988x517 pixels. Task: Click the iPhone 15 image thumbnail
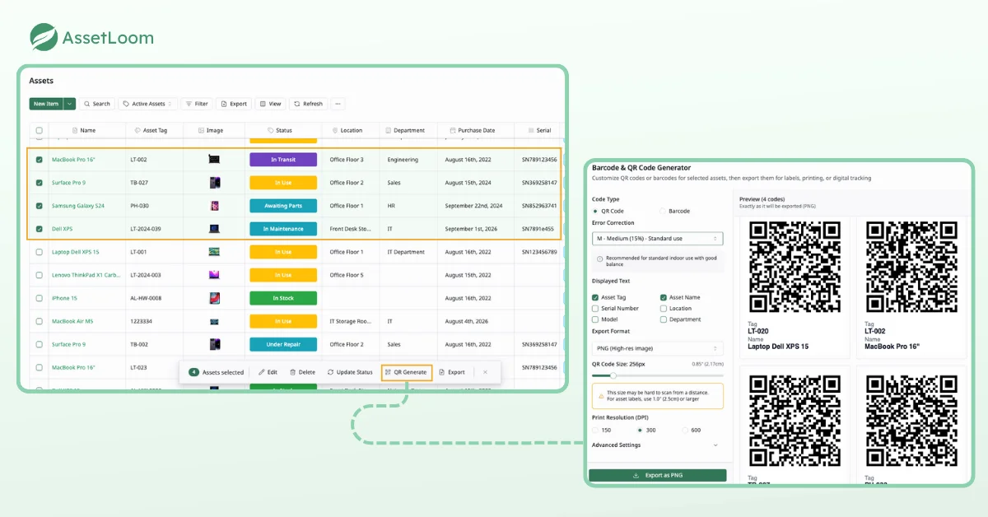tap(214, 298)
